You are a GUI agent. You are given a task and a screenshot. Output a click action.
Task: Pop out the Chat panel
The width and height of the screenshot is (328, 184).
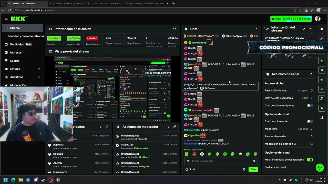[x=256, y=29]
